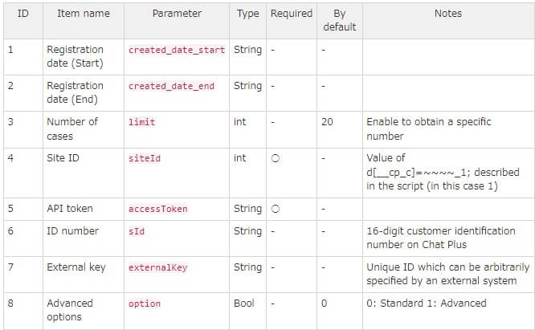Click the By default column header
This screenshot has height=330, width=535.
pyautogui.click(x=340, y=20)
